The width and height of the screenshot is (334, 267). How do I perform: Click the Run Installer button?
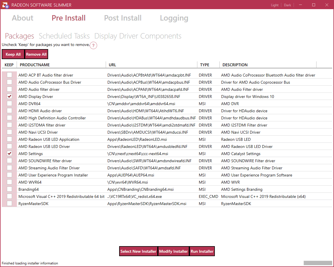[x=202, y=251]
